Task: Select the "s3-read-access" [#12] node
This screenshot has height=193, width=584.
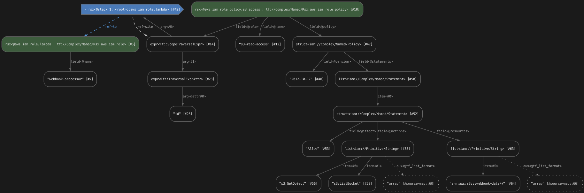Action: point(260,44)
